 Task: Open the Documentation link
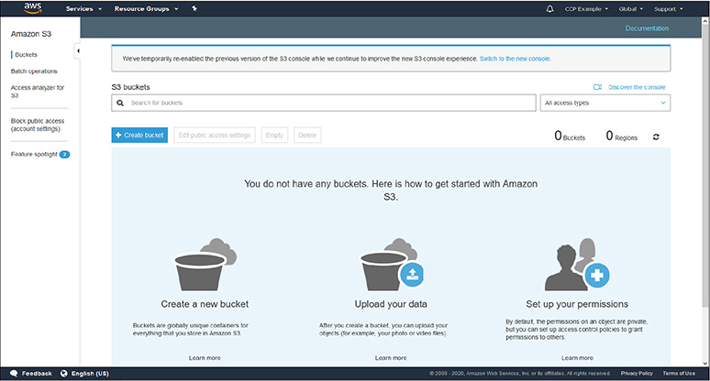[x=647, y=28]
